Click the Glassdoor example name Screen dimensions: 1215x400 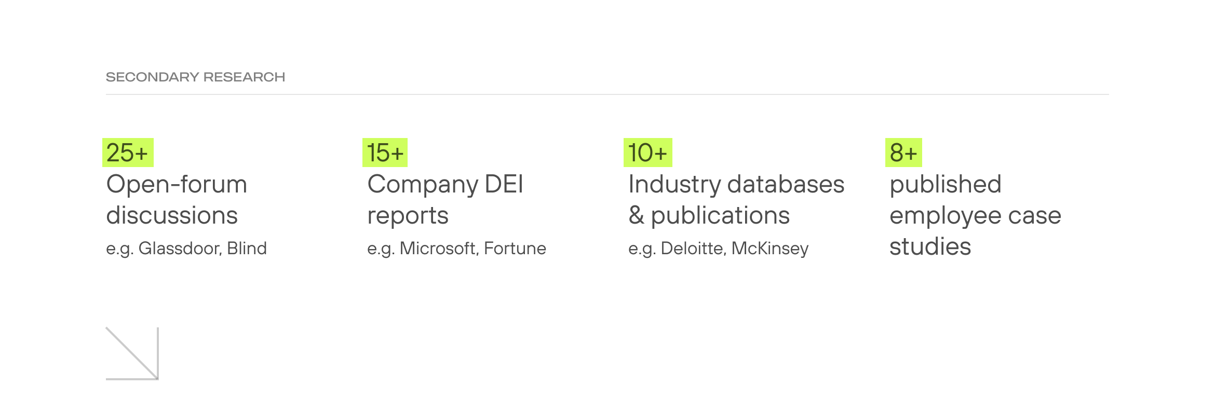pos(180,249)
